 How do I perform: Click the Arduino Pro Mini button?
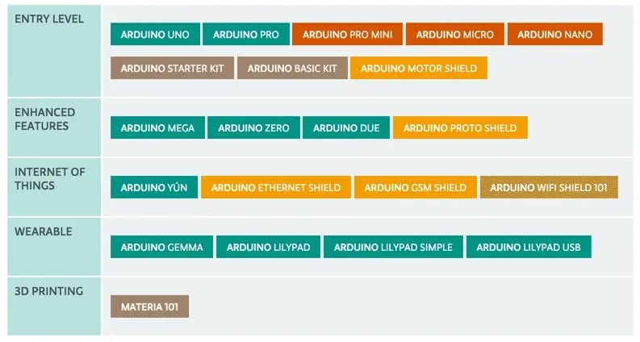click(347, 35)
